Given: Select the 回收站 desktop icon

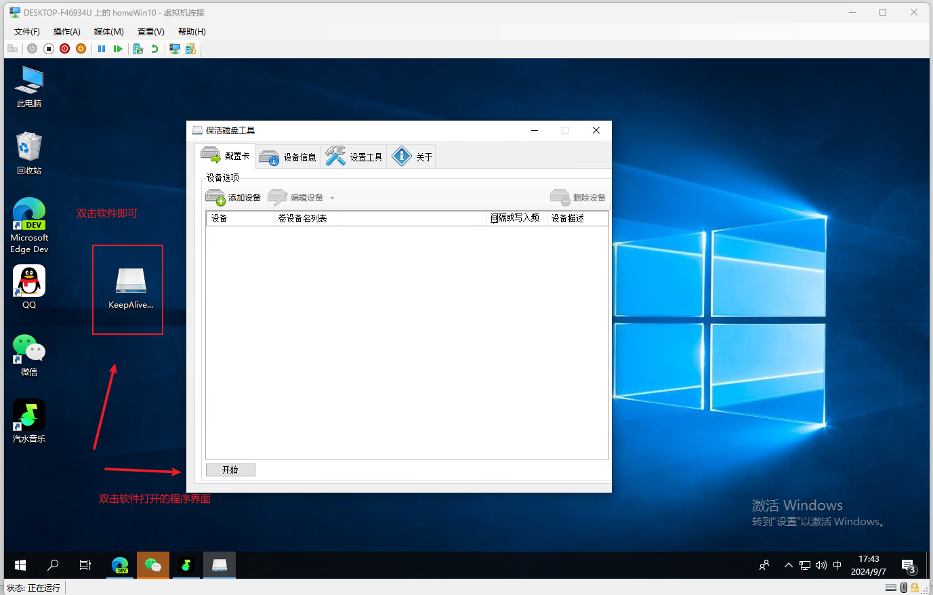Looking at the screenshot, I should 29,153.
